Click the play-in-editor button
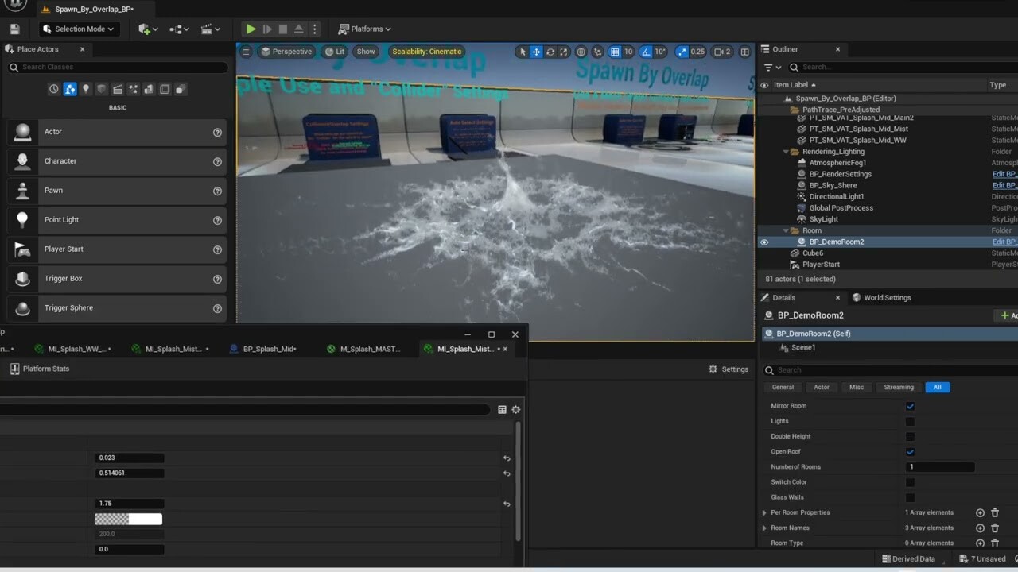Screen dimensions: 1018x572 [x=251, y=28]
